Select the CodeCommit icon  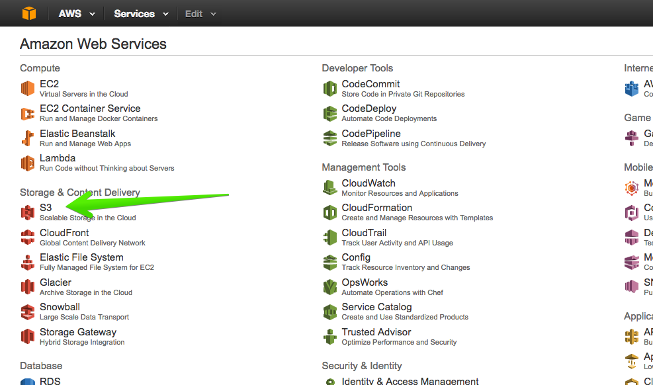[x=330, y=88]
